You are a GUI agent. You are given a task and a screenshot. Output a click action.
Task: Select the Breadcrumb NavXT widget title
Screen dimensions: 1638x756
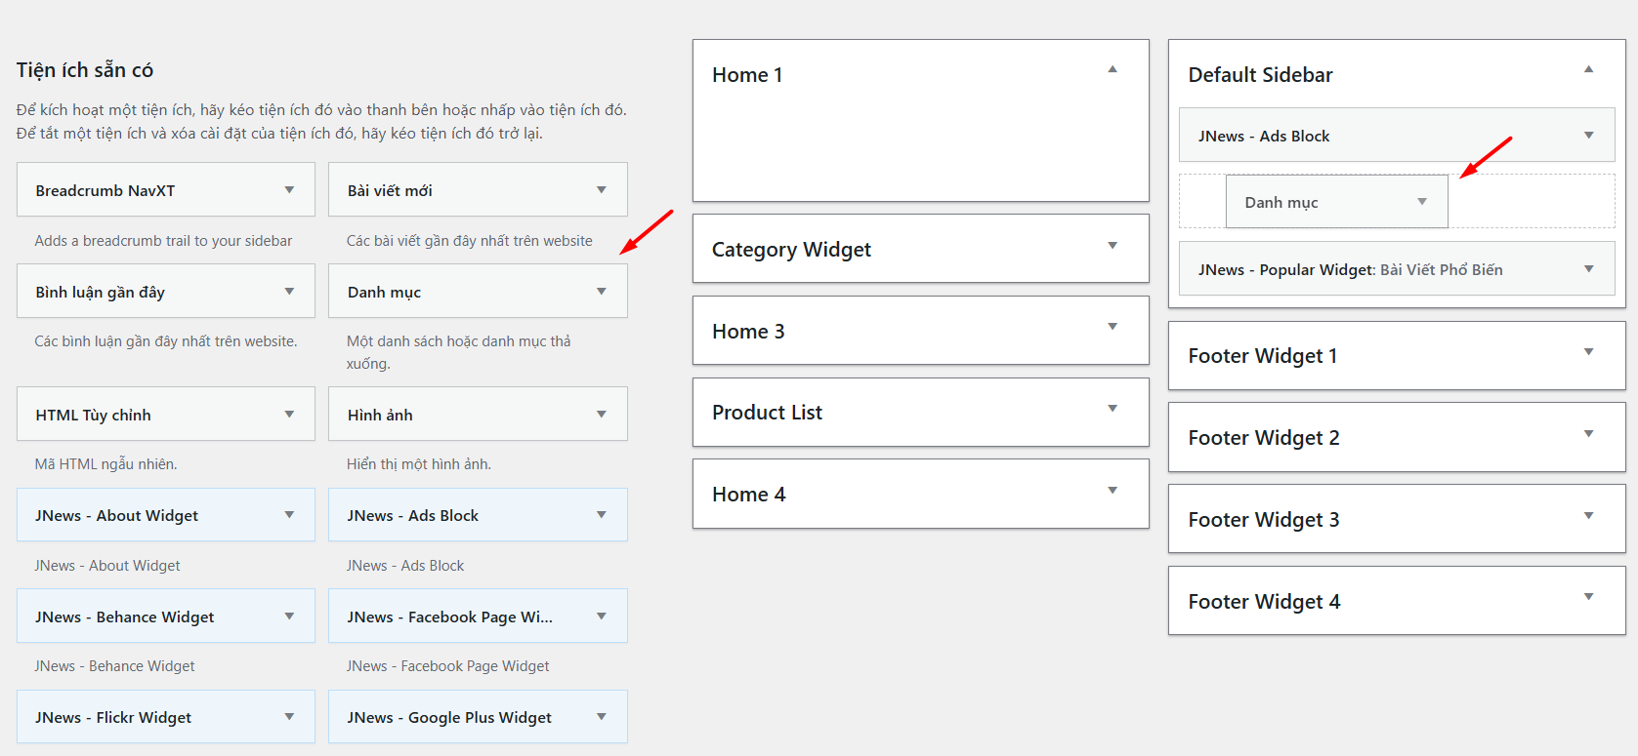tap(105, 191)
